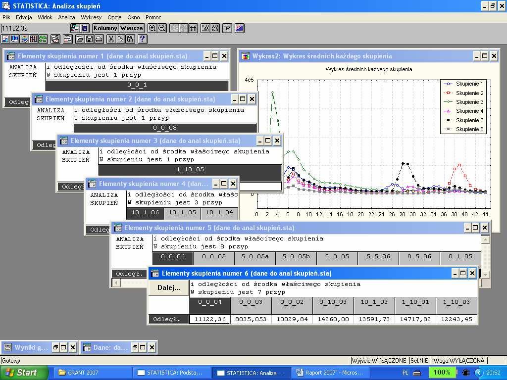
Task: Select header 1_10_05 in cluster 3 window
Action: (x=190, y=173)
